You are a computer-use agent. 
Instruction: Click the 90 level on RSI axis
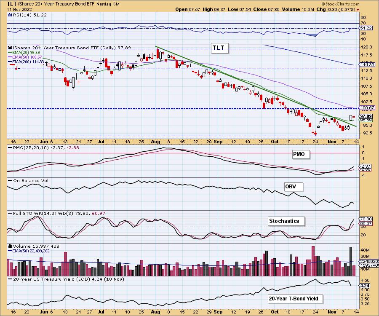363,17
